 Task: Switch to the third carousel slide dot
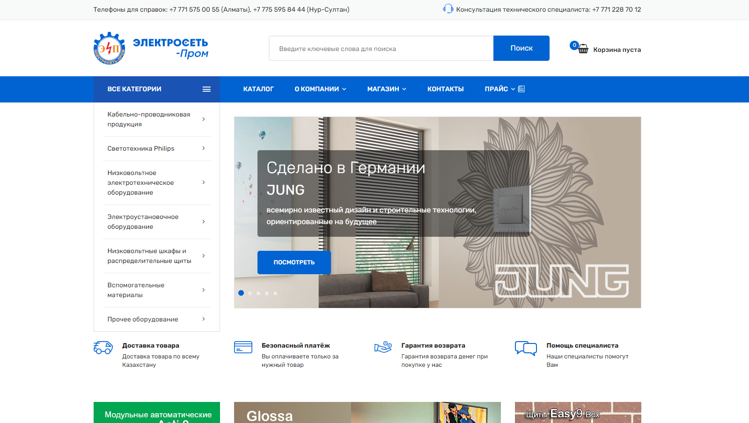pyautogui.click(x=258, y=293)
